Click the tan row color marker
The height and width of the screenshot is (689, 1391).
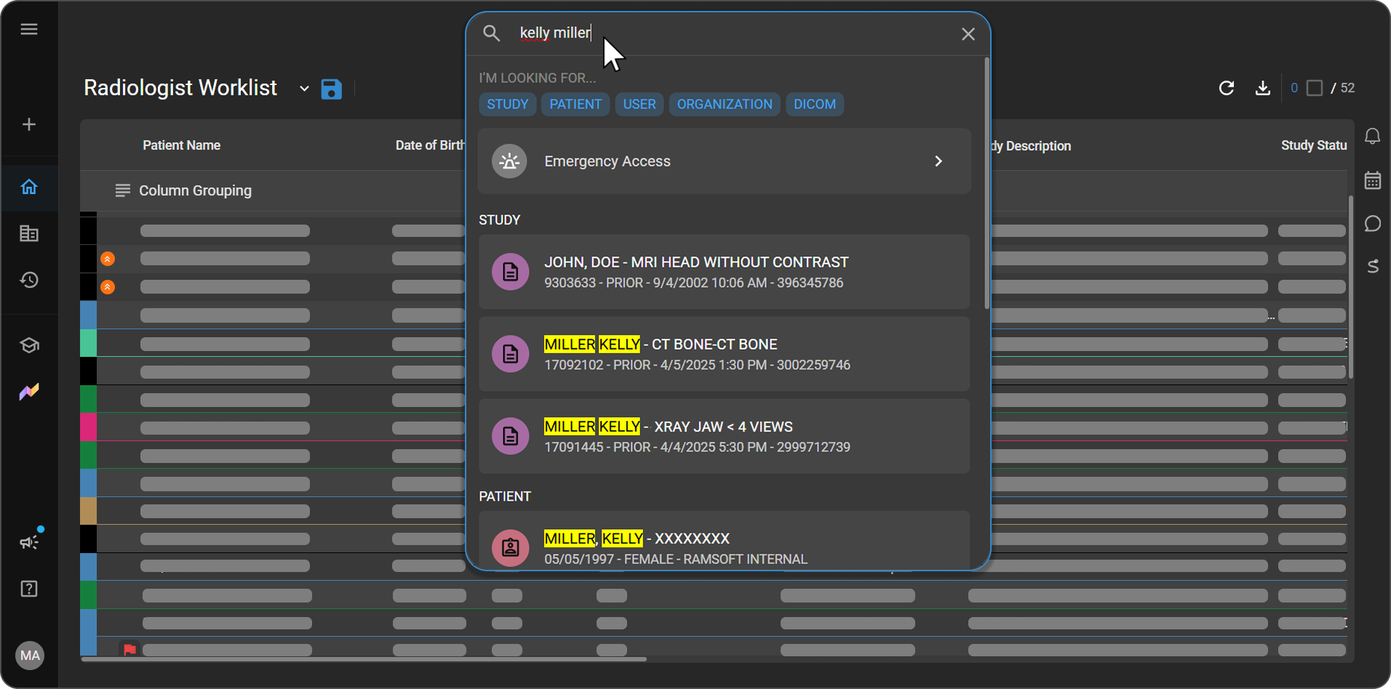pyautogui.click(x=88, y=511)
